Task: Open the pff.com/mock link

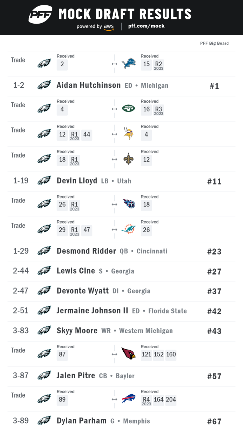Action: [146, 26]
